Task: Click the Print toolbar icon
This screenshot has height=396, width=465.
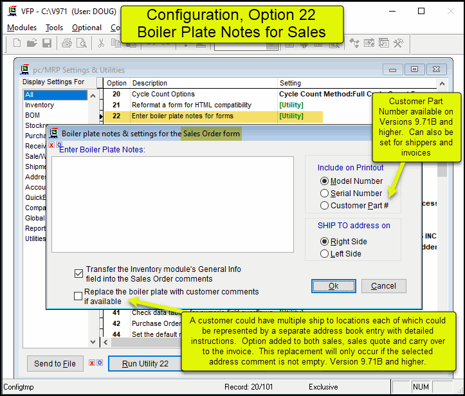Action: (67, 43)
